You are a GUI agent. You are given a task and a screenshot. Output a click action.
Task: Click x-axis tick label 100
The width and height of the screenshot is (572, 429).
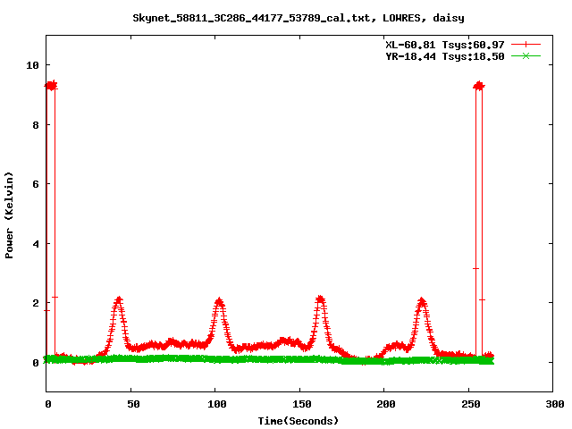[216, 404]
